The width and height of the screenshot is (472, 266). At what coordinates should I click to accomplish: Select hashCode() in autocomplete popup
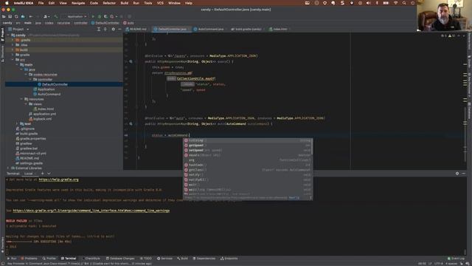pos(248,165)
